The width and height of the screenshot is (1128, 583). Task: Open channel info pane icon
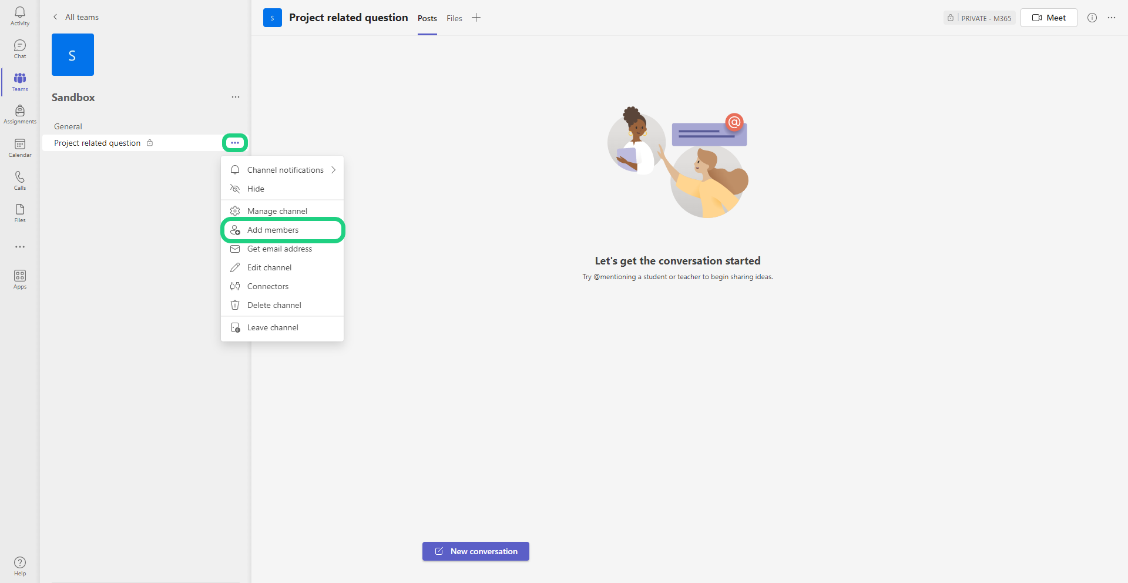pos(1092,18)
